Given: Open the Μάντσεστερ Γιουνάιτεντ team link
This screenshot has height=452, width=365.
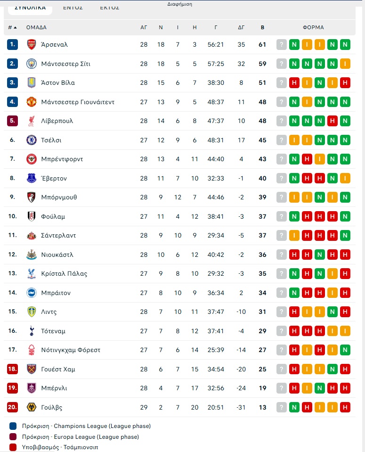Looking at the screenshot, I should (x=78, y=102).
